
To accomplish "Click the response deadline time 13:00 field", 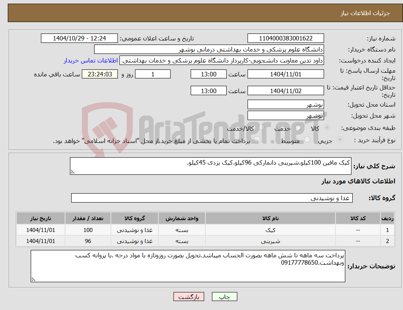I will [208, 74].
